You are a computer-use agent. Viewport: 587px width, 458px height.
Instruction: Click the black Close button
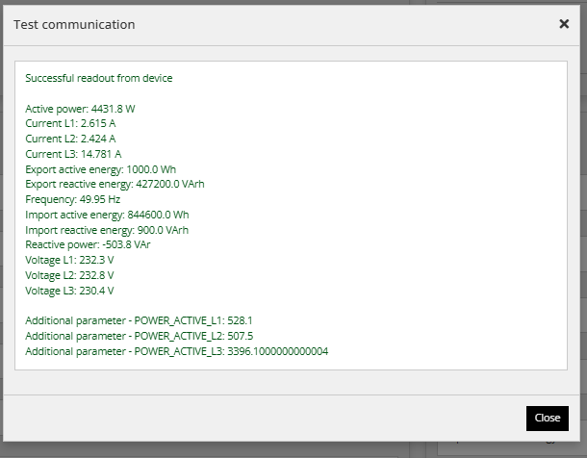tap(547, 418)
